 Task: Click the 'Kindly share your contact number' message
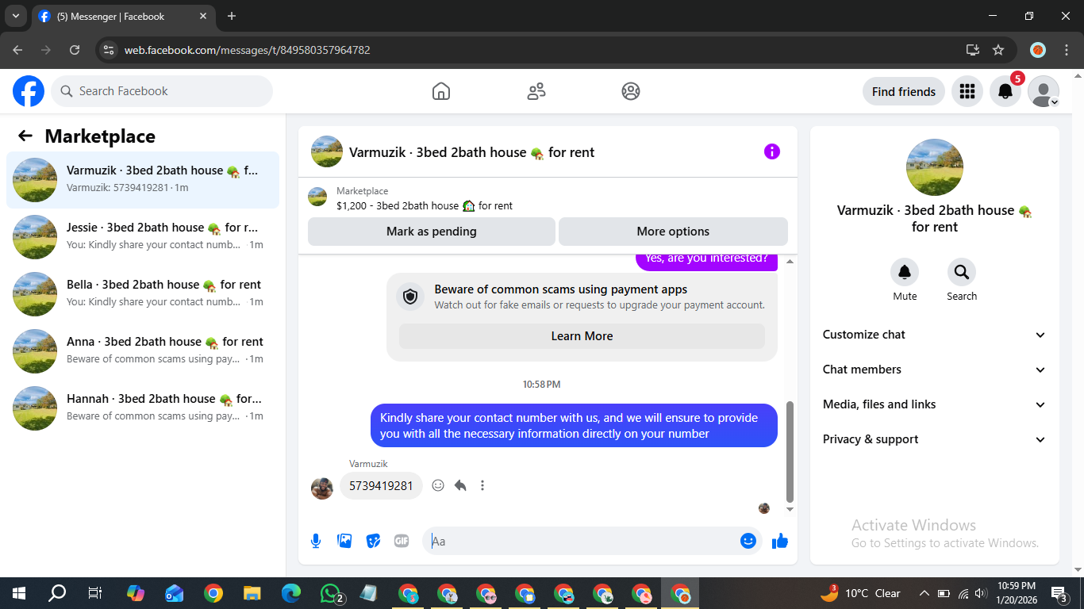coord(574,426)
